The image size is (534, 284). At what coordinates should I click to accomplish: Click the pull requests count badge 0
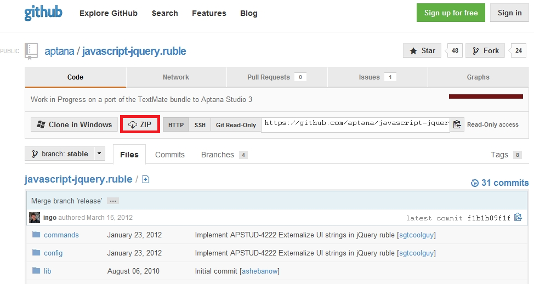pyautogui.click(x=300, y=77)
